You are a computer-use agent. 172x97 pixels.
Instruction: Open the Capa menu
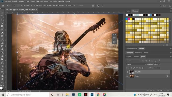27,1
